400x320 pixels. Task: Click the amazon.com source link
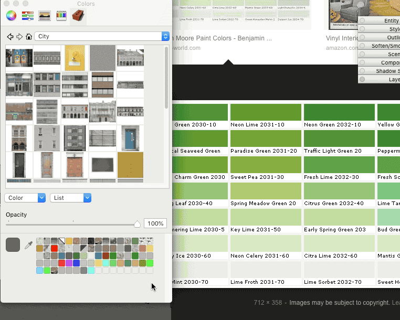click(x=342, y=48)
